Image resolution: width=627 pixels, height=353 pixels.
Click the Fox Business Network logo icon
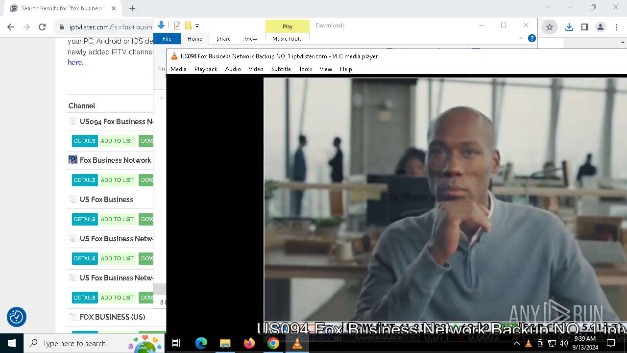73,160
